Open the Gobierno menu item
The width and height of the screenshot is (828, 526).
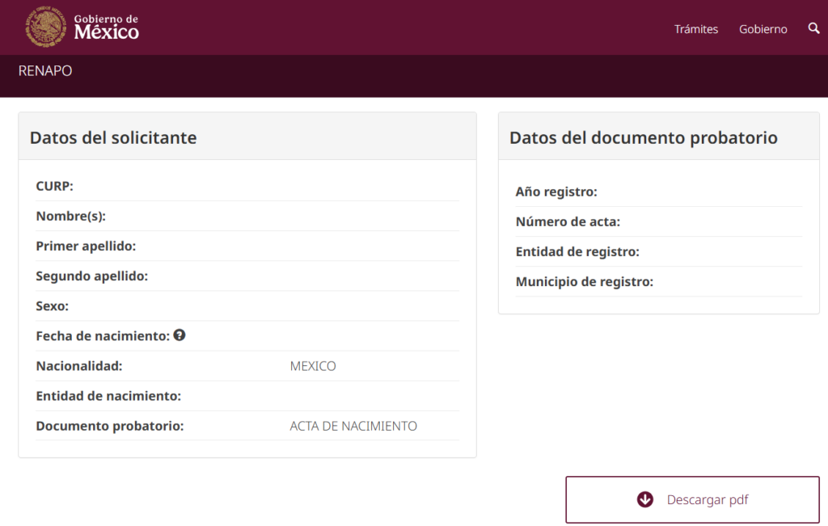coord(763,29)
